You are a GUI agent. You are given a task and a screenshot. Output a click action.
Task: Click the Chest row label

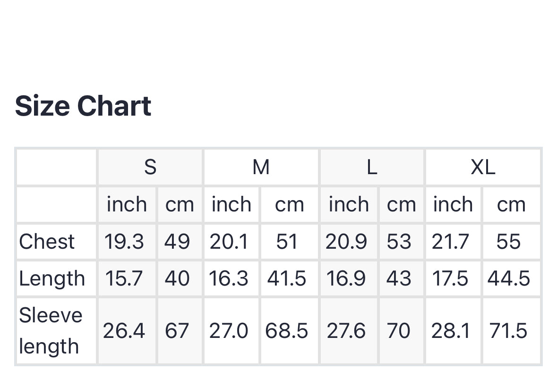click(47, 242)
